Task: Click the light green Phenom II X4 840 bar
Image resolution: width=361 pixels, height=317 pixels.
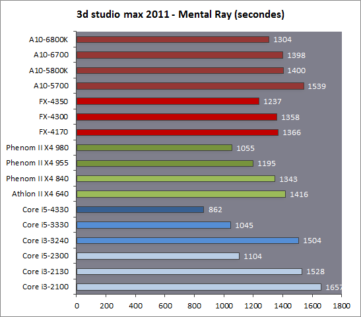Action: tap(176, 179)
